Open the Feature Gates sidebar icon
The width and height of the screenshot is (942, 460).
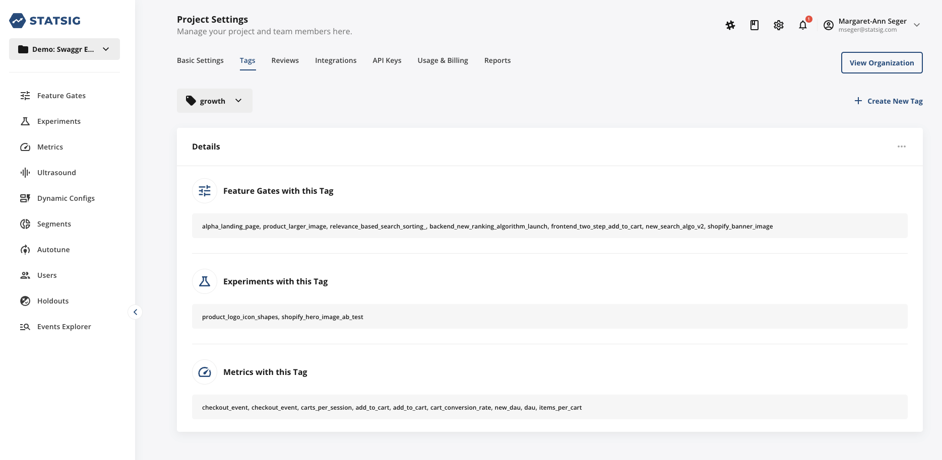pos(26,95)
